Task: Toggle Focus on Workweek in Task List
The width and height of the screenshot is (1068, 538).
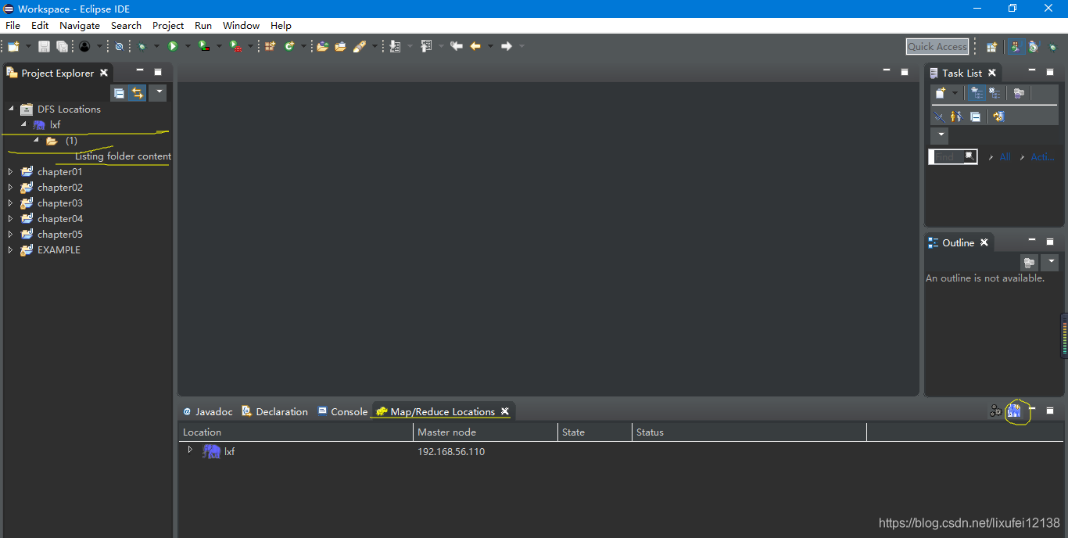Action: 1019,93
